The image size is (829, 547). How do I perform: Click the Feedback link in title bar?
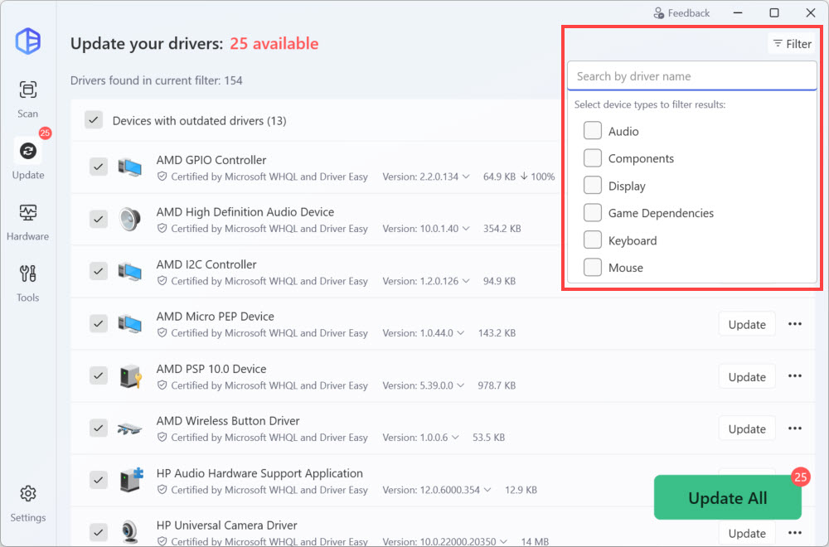[x=681, y=13]
